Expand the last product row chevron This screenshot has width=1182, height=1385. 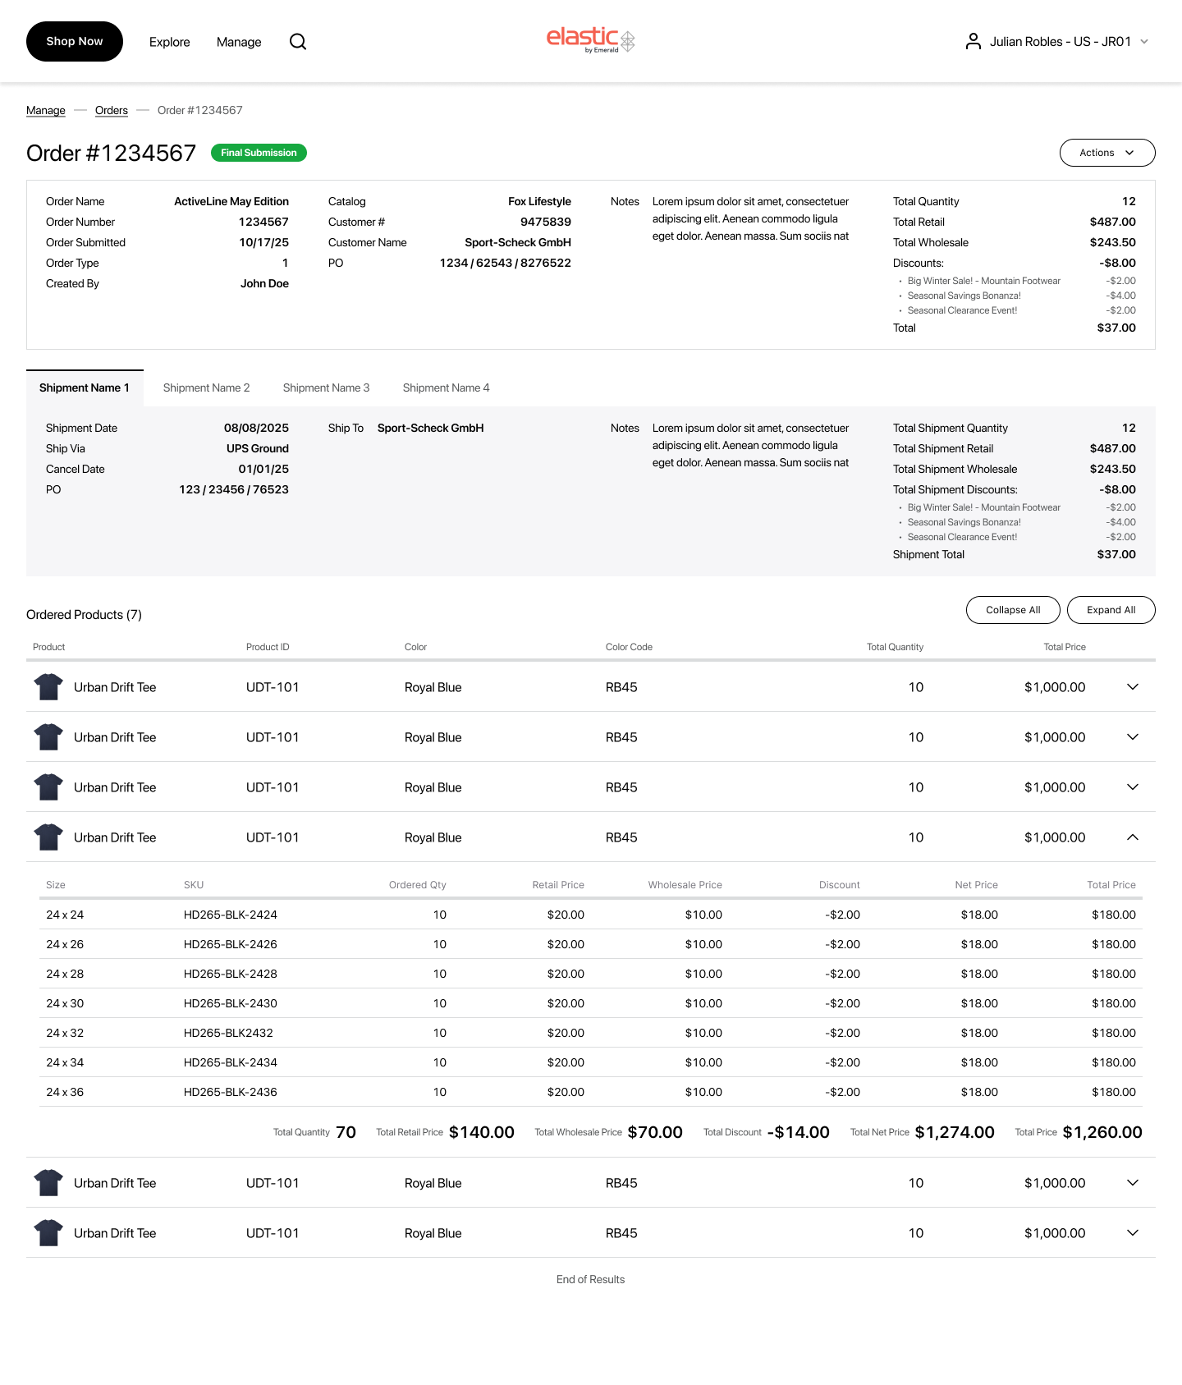pos(1132,1233)
